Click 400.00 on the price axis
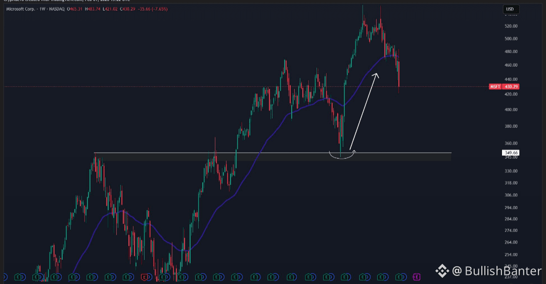 click(511, 110)
